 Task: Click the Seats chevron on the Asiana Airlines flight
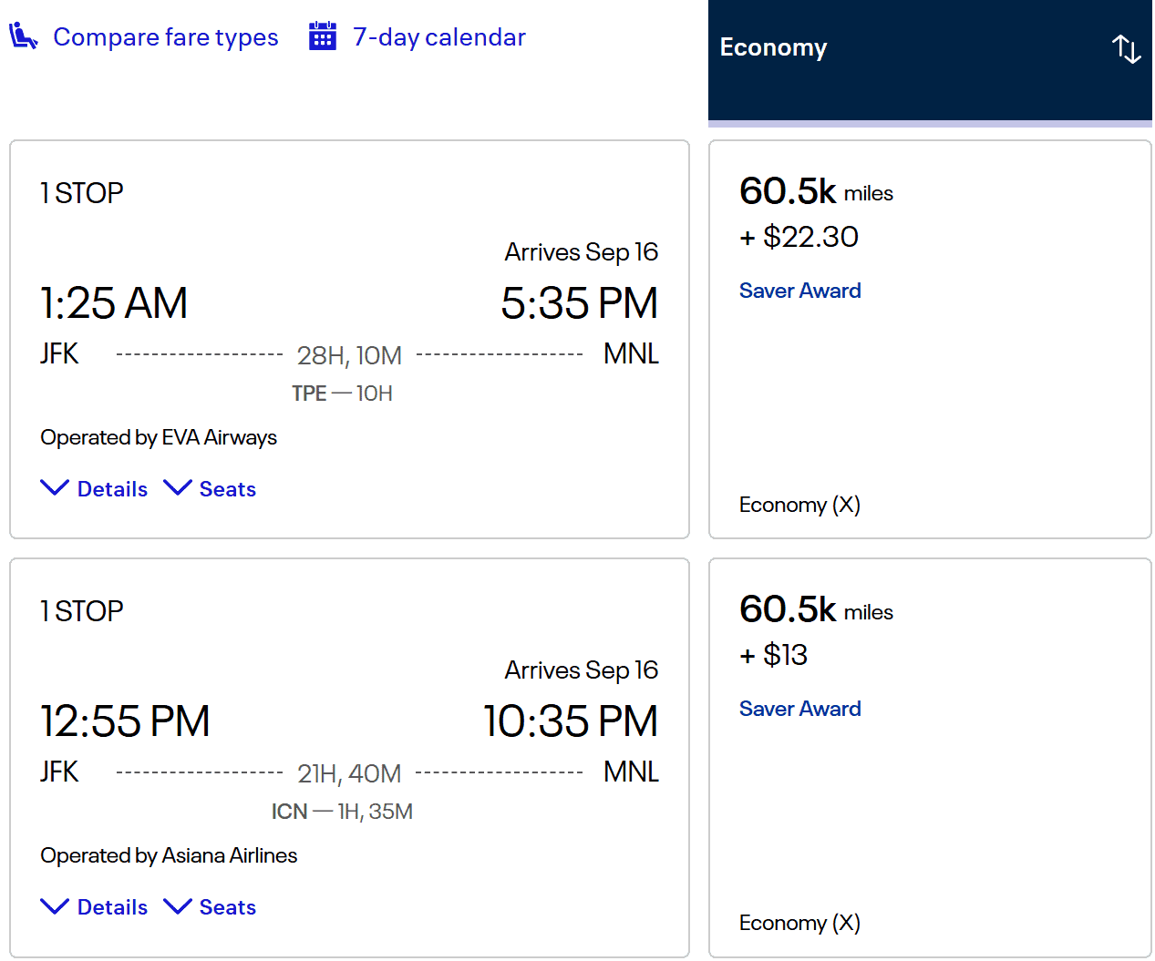(x=179, y=905)
